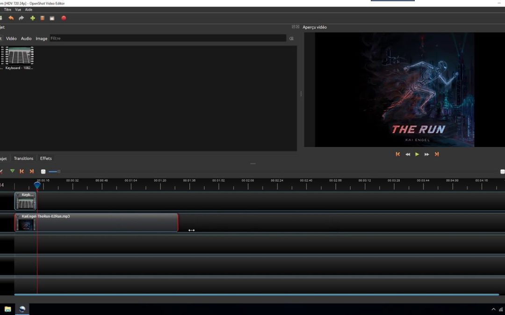This screenshot has width=505, height=315.
Task: Click the red Export Video button
Action: [64, 18]
